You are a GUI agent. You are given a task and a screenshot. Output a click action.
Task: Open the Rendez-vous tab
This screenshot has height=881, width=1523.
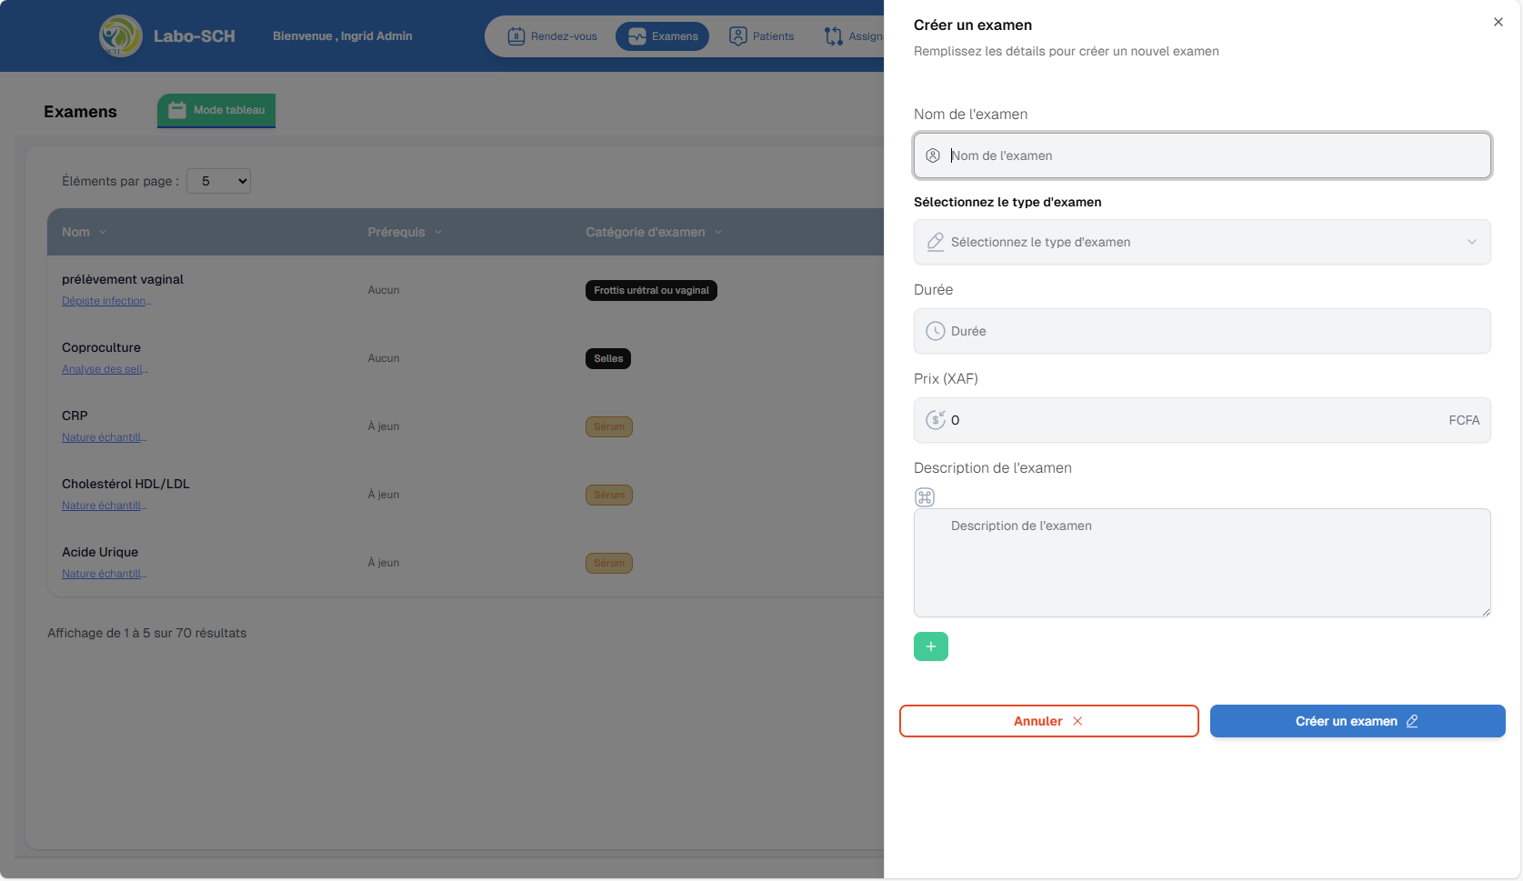[553, 36]
